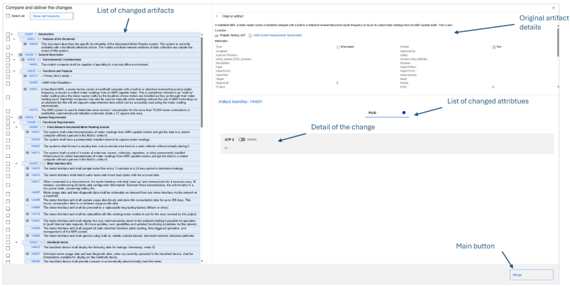Viewport: 570px width, 286px height.
Task: Click the folder icon beside Widgets Testing | ATP
Action: (217, 35)
